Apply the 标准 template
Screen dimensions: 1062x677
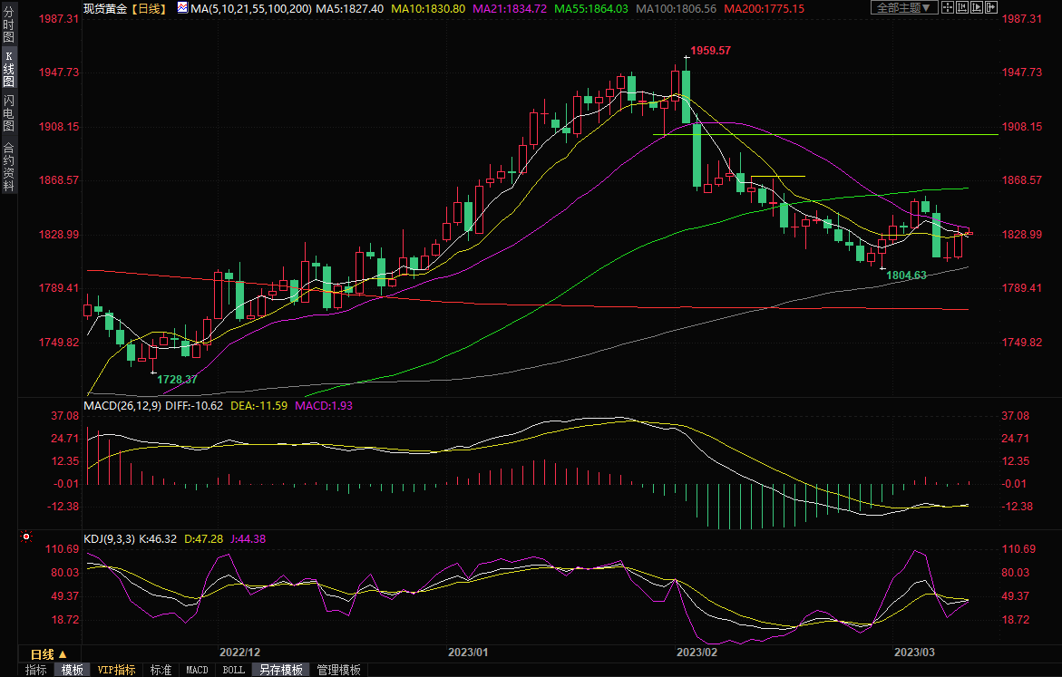point(161,670)
